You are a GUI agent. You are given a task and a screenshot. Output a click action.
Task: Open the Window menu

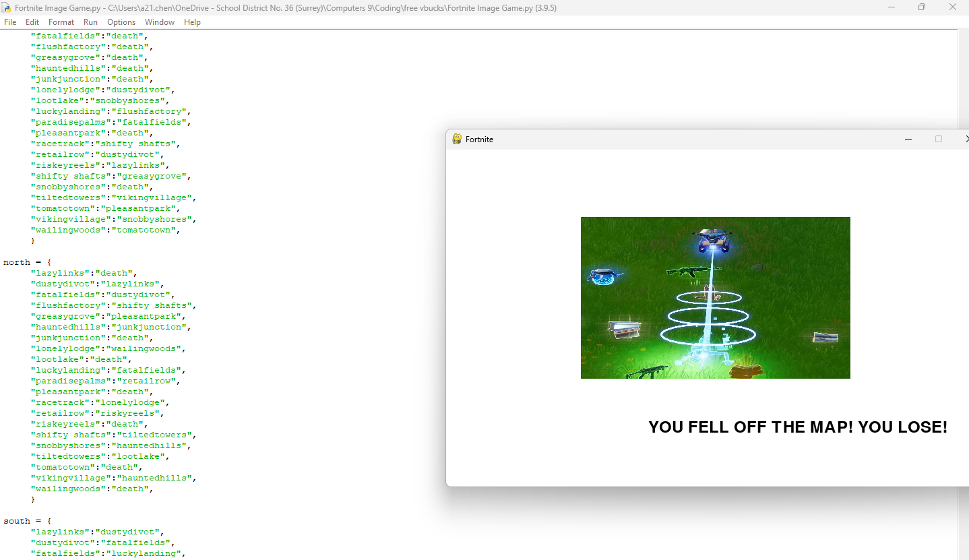click(x=160, y=22)
